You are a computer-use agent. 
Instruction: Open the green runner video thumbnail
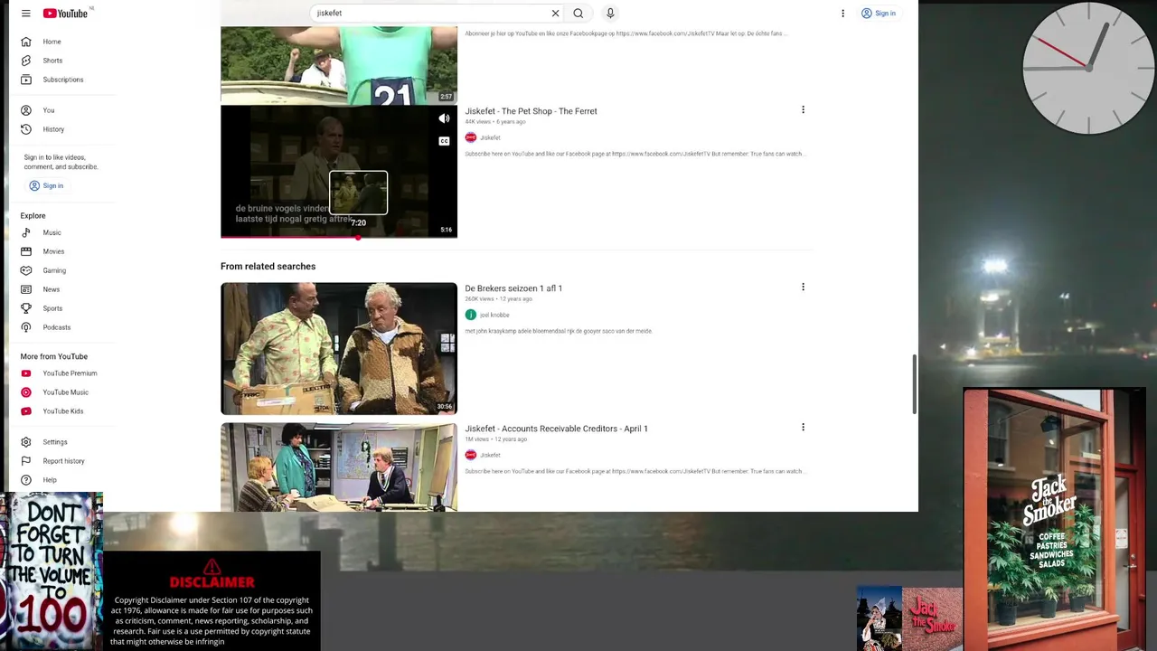pyautogui.click(x=339, y=65)
